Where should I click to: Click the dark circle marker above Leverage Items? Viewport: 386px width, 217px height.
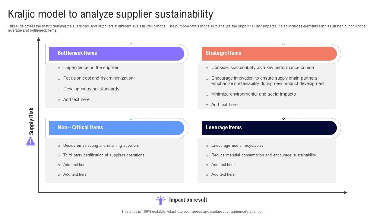coord(283,119)
